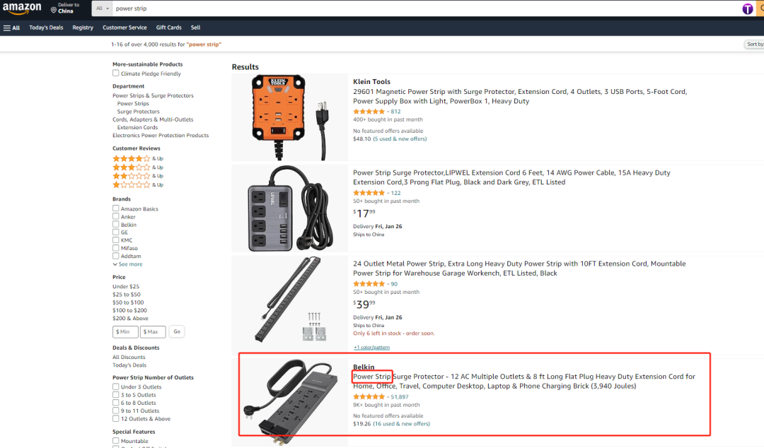Click the Amazon logo
The width and height of the screenshot is (764, 448).
[22, 8]
